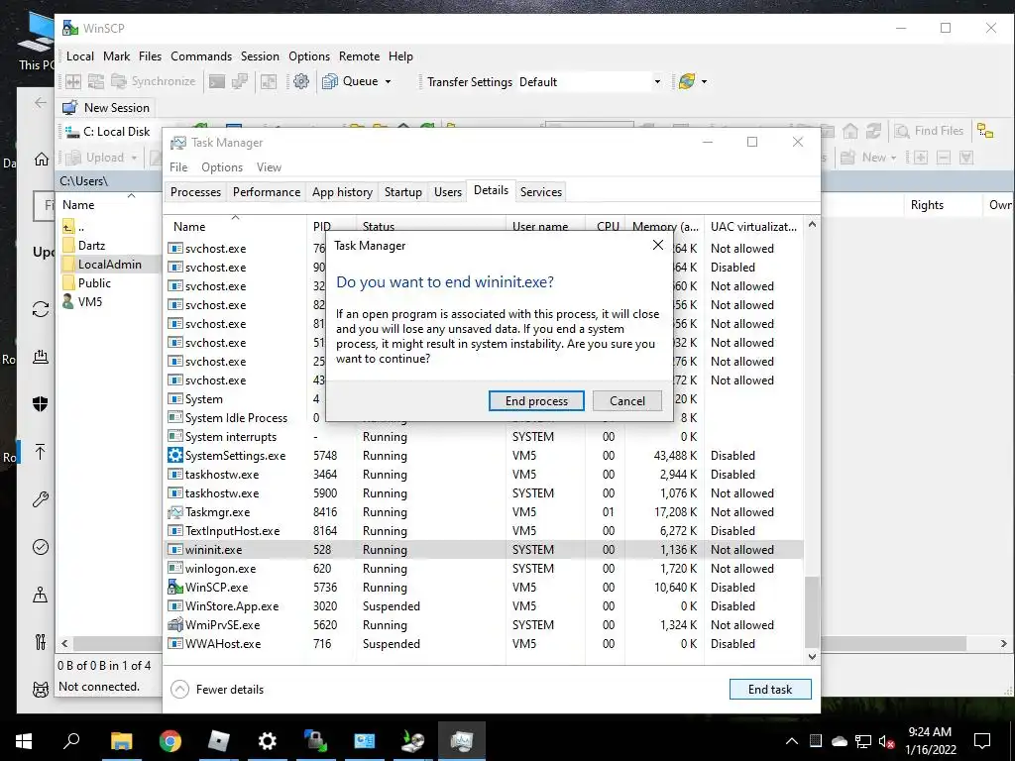Switch to the Startup tab
The width and height of the screenshot is (1015, 761).
click(402, 192)
